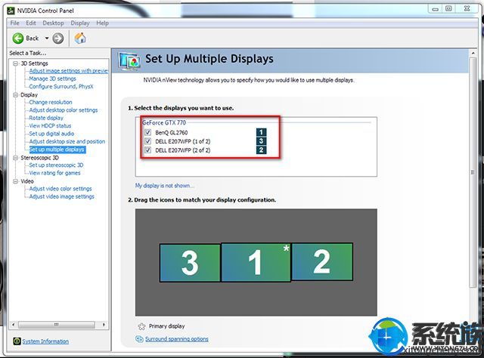The image size is (484, 358).
Task: Open Adjust image settings with preview
Action: point(69,71)
